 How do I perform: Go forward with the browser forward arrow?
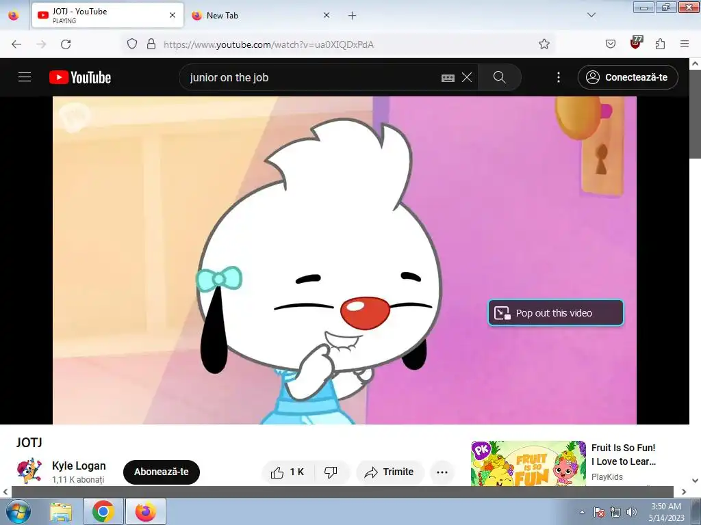point(41,44)
